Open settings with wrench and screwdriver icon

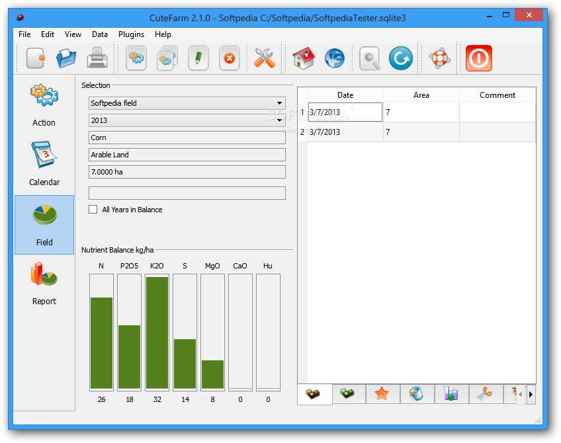[x=265, y=58]
